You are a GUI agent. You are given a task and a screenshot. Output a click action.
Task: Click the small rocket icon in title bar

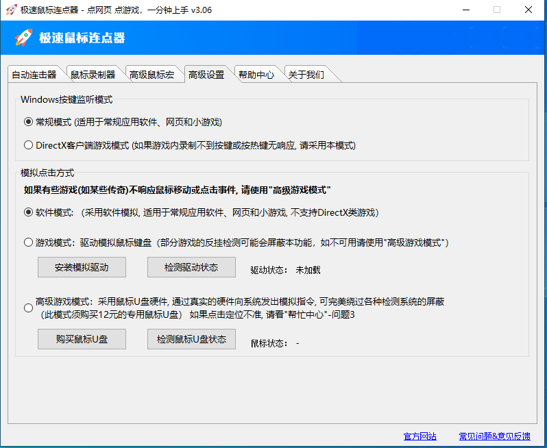tap(11, 10)
